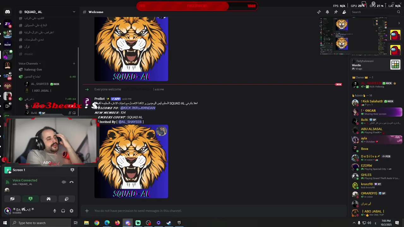Toggle the green screen share button
Image resolution: width=404 pixels, height=227 pixels.
point(30,199)
